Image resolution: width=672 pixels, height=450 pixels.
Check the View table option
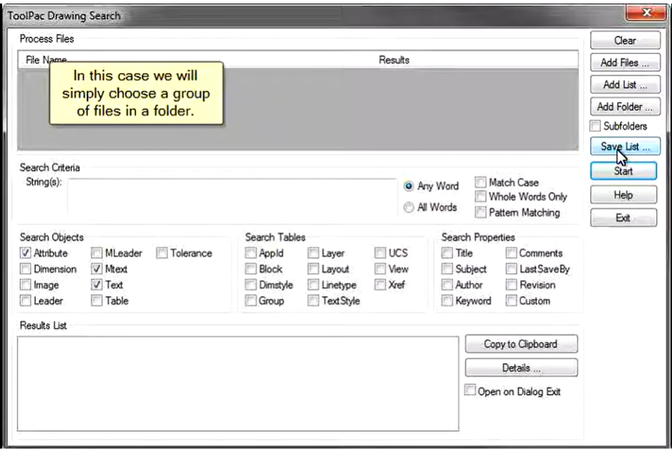[380, 269]
